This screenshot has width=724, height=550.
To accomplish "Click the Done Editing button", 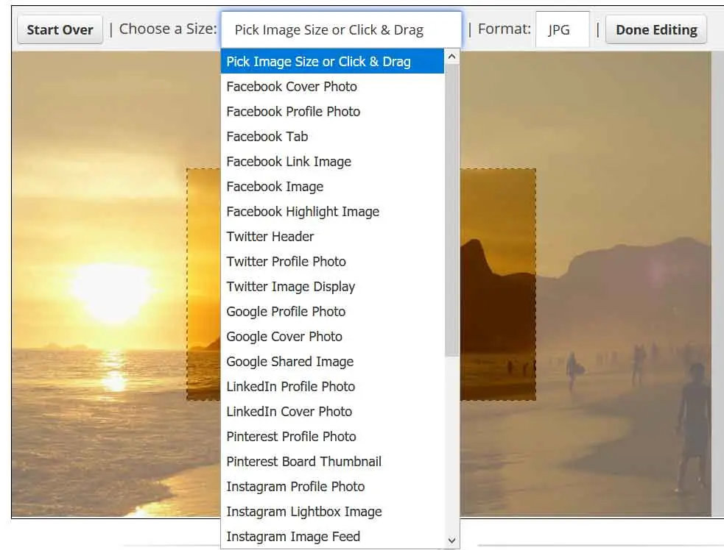I will [656, 29].
